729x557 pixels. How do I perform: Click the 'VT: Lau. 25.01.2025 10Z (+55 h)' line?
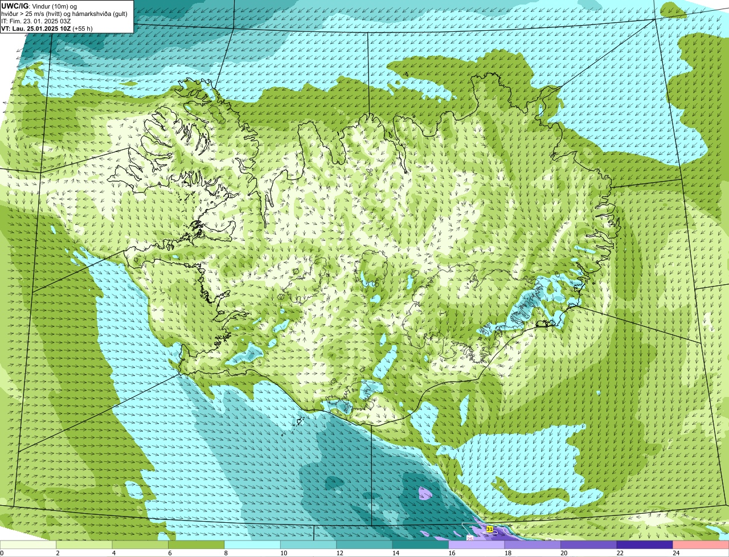coord(47,28)
